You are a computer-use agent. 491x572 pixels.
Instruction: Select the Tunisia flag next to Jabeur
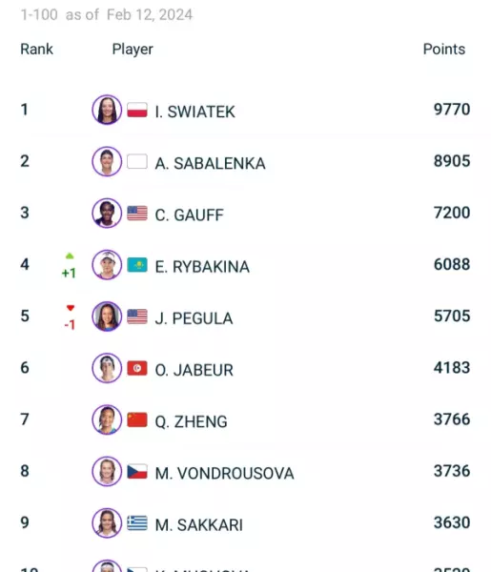coord(137,368)
